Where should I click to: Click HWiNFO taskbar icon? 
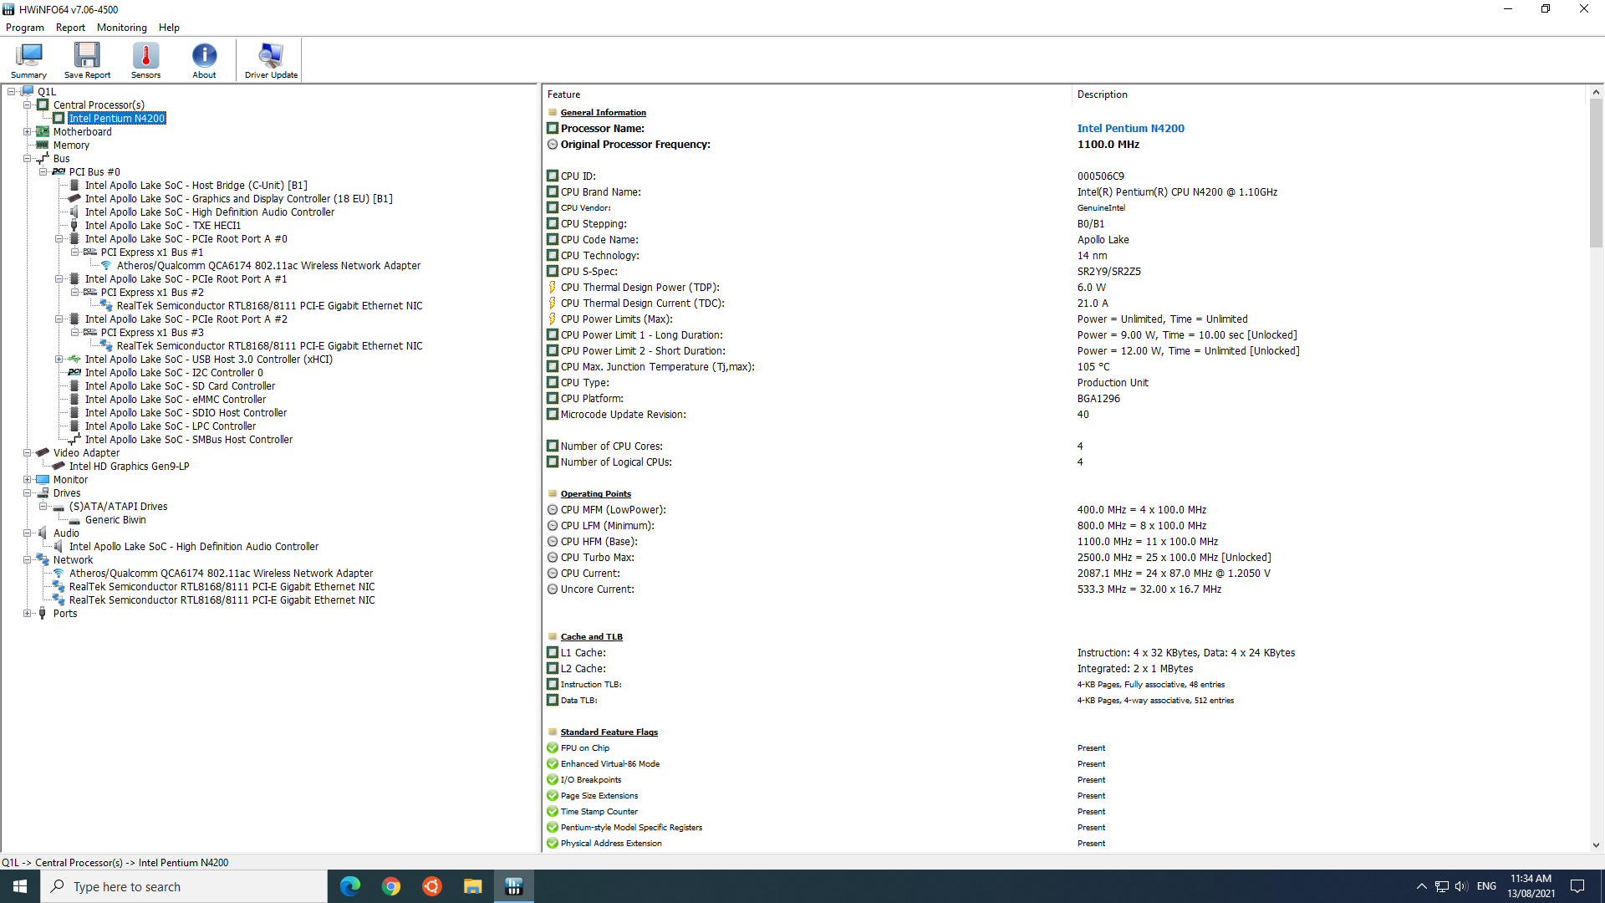(514, 886)
